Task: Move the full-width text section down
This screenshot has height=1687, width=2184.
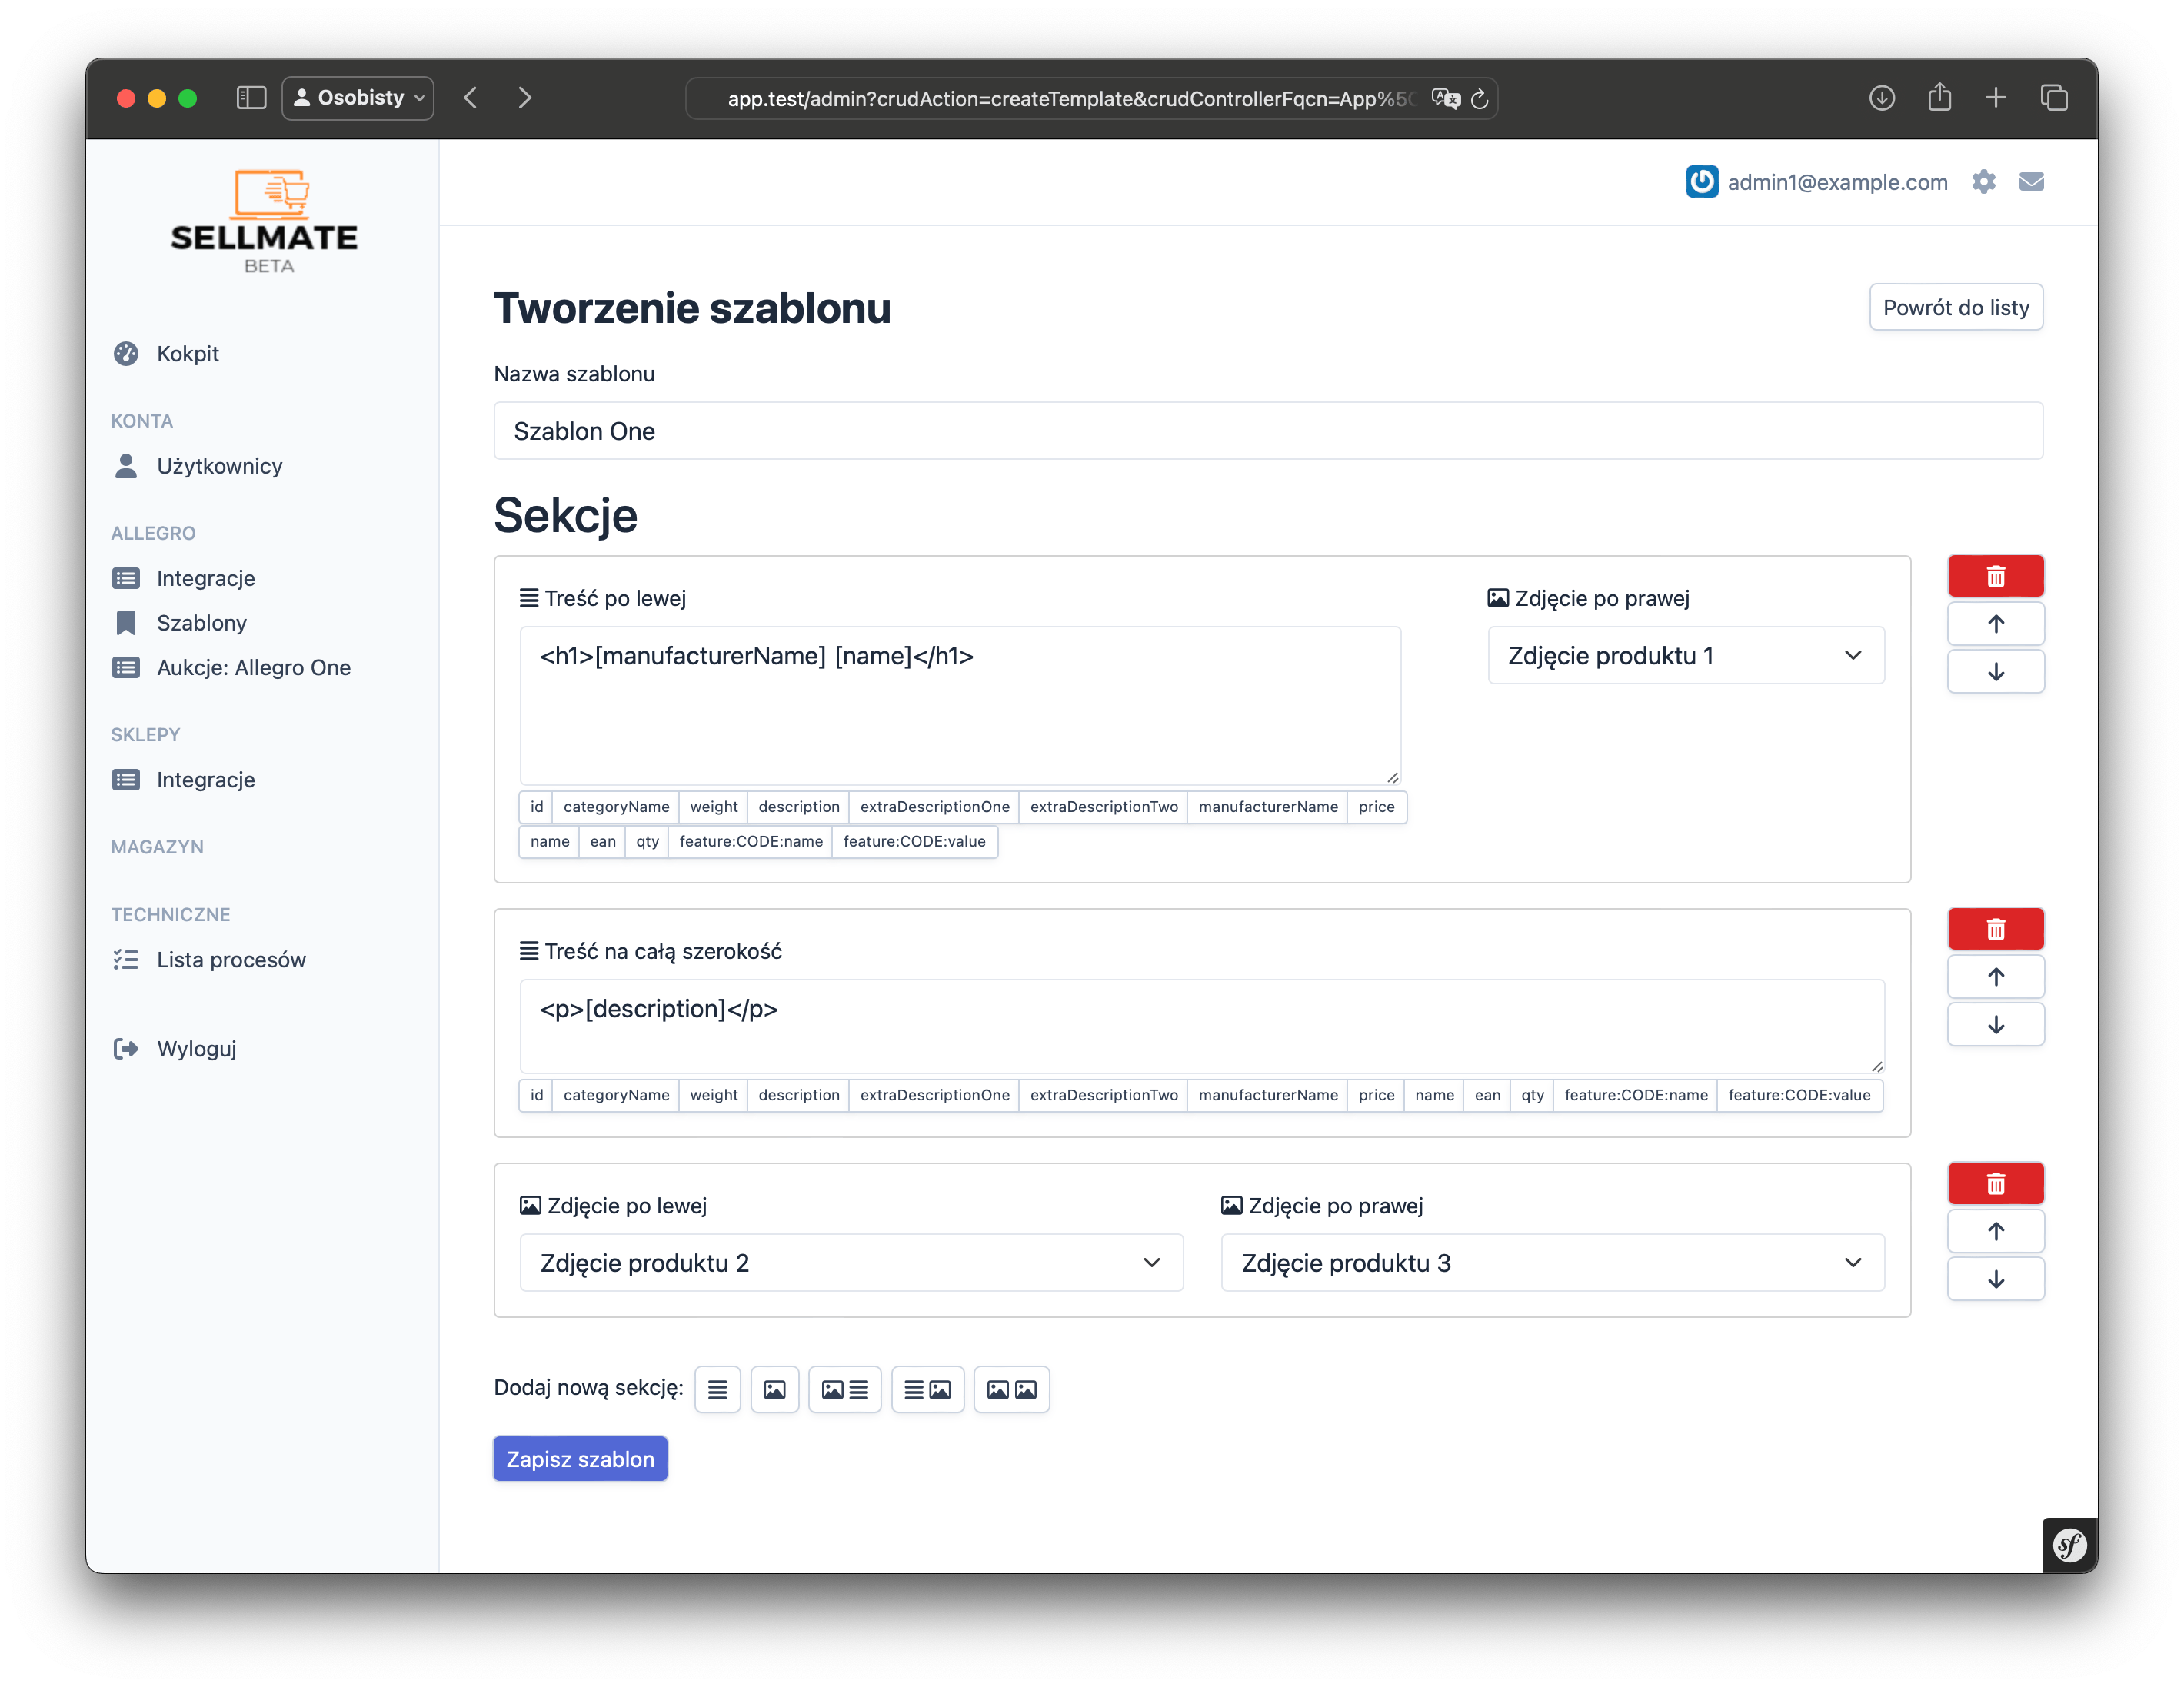Action: coord(1995,1025)
